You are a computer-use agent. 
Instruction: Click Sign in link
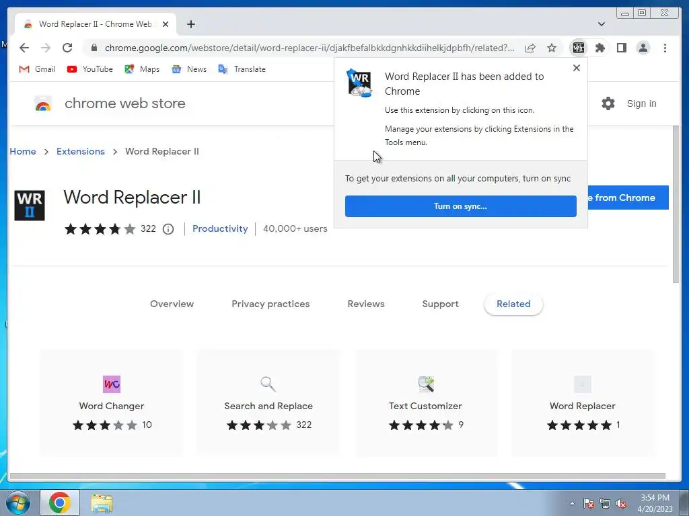[x=641, y=103]
